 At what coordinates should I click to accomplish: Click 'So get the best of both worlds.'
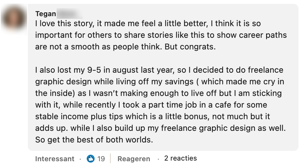pyautogui.click(x=94, y=140)
